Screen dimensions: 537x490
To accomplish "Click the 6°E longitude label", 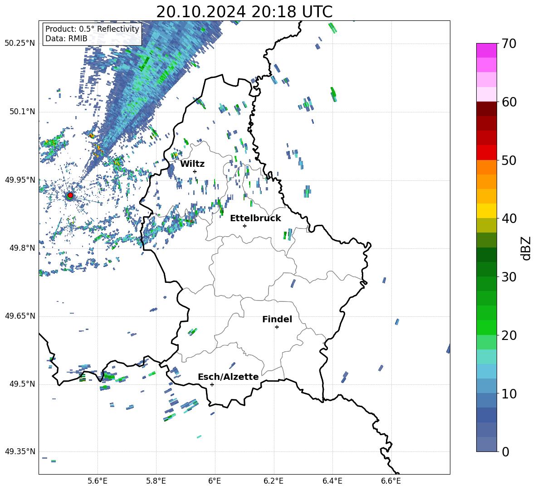I will coord(215,481).
